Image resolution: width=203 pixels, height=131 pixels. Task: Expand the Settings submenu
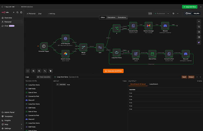[21, 129]
